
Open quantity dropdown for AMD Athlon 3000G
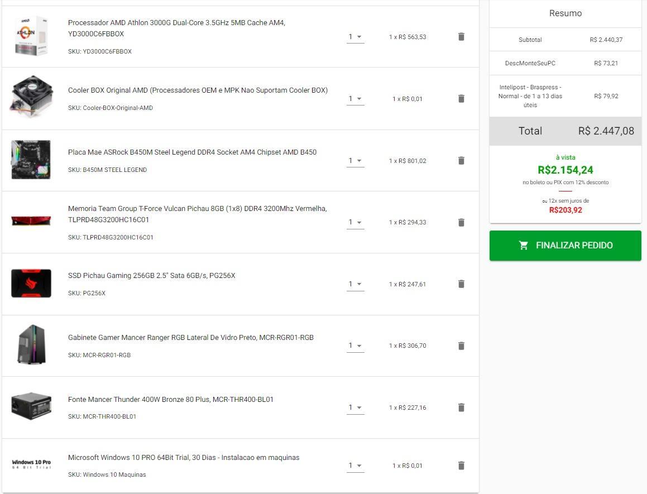click(x=355, y=37)
